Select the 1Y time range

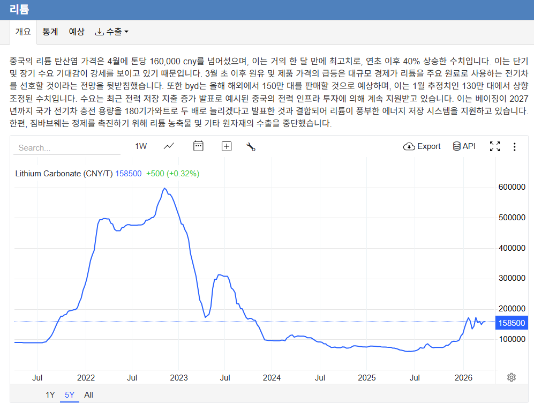(50, 395)
